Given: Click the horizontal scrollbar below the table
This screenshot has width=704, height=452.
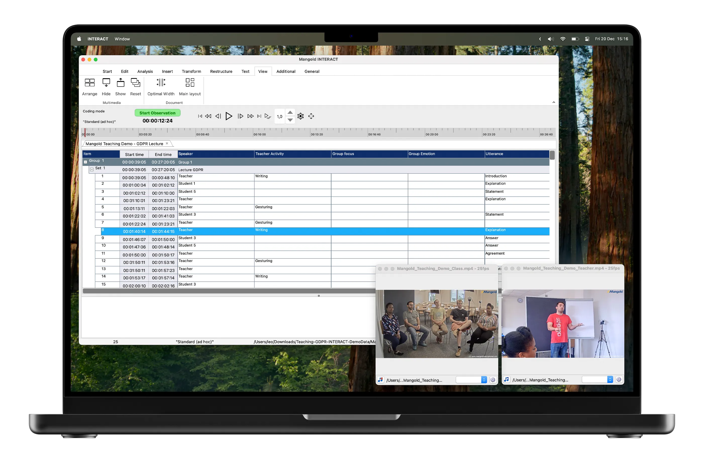Looking at the screenshot, I should (x=229, y=291).
